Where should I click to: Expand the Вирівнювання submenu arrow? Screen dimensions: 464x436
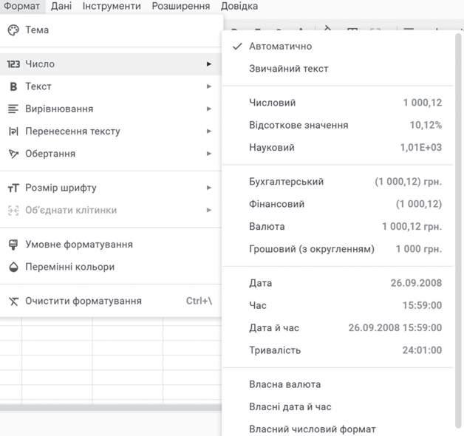pyautogui.click(x=209, y=109)
